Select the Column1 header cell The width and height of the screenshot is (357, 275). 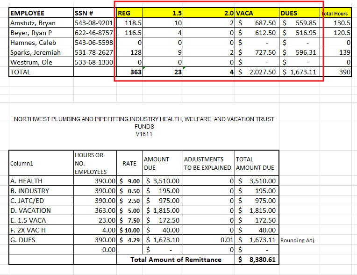pos(41,163)
